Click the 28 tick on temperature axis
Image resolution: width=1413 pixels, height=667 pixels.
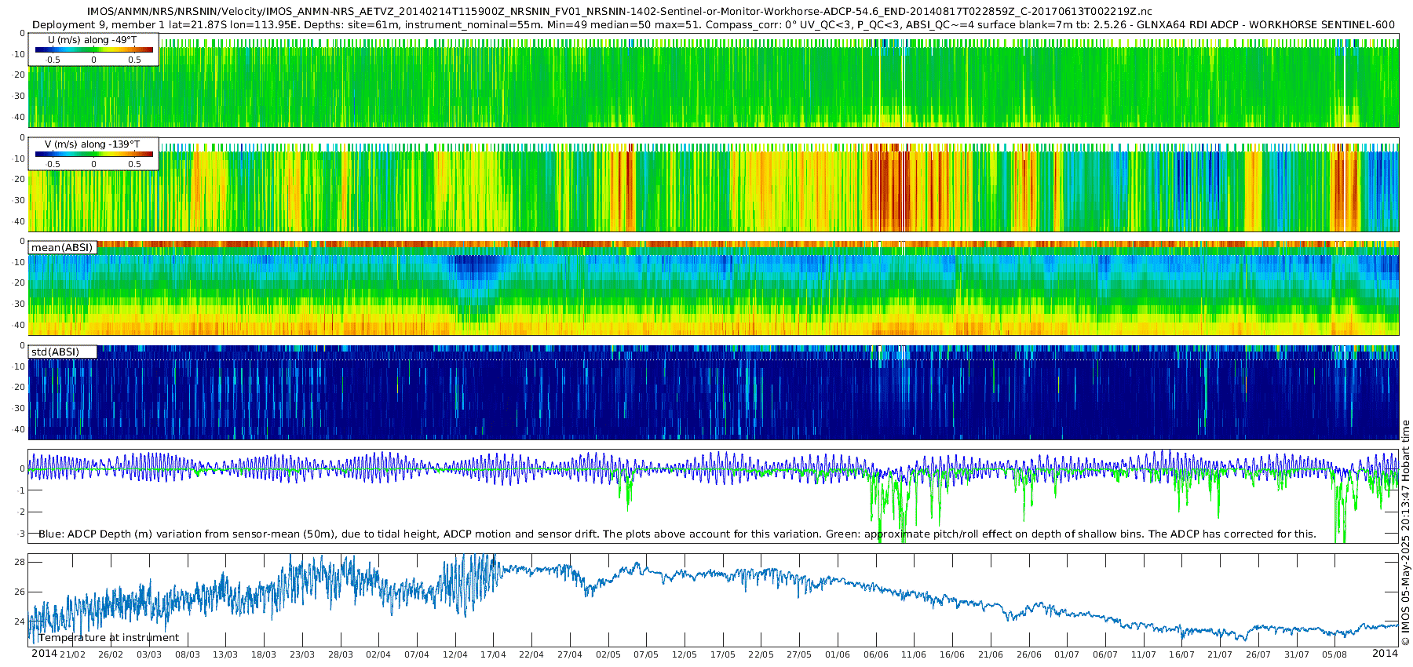tap(20, 562)
